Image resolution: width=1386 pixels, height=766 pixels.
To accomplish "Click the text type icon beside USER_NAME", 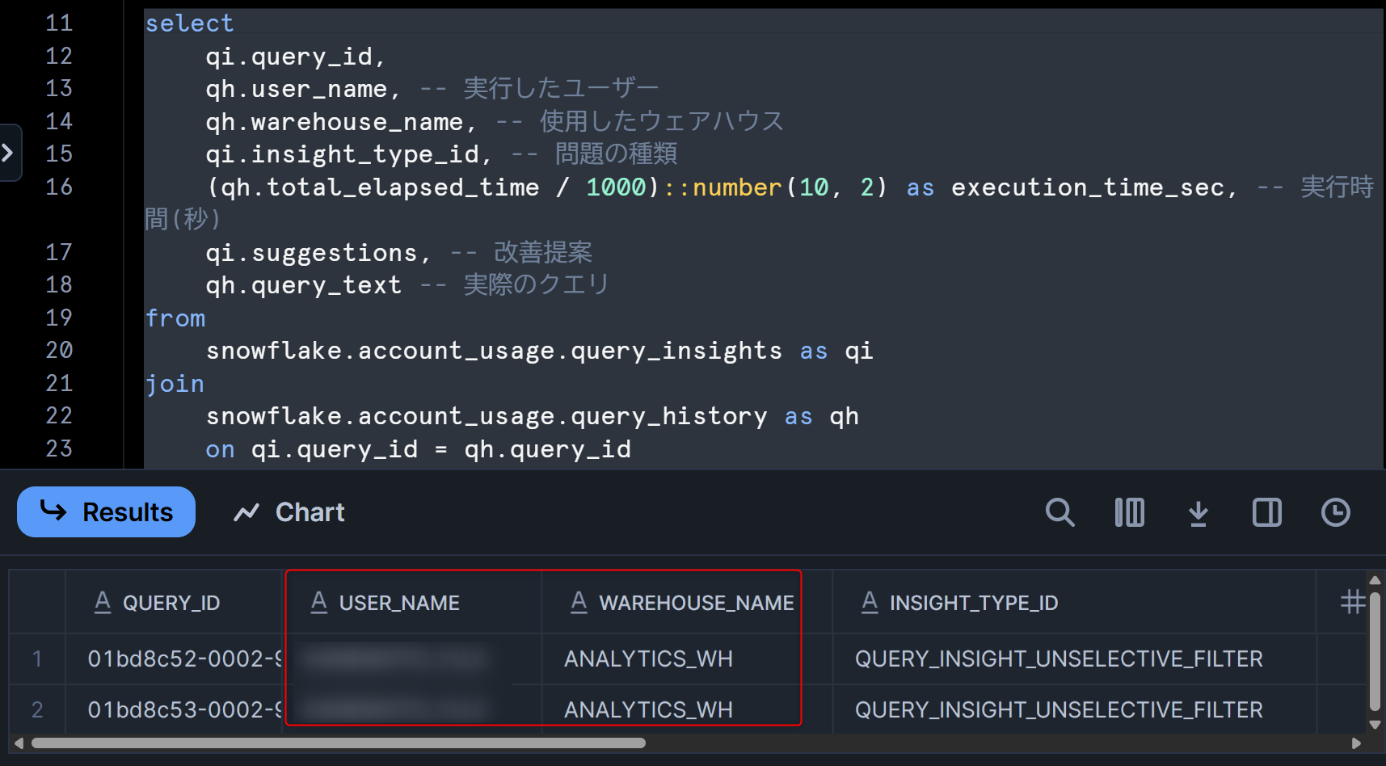I will coord(319,602).
